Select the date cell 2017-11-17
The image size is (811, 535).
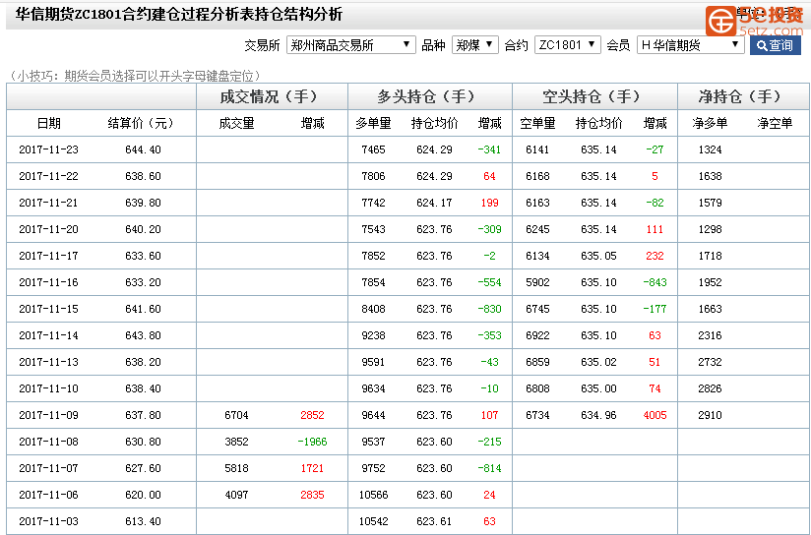pos(48,256)
